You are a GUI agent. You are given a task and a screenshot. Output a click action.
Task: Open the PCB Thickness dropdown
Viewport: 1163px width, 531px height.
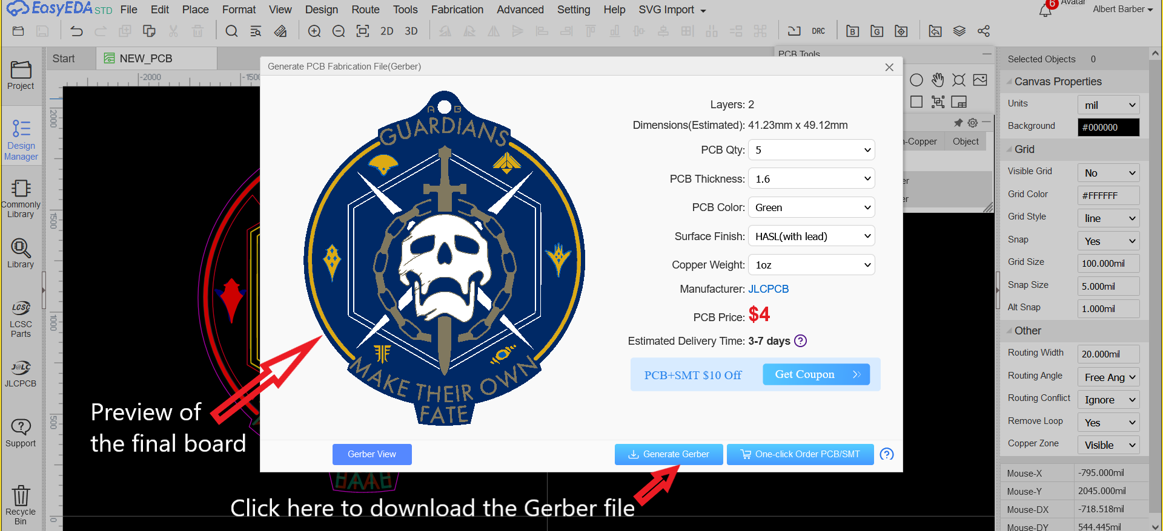pos(812,179)
